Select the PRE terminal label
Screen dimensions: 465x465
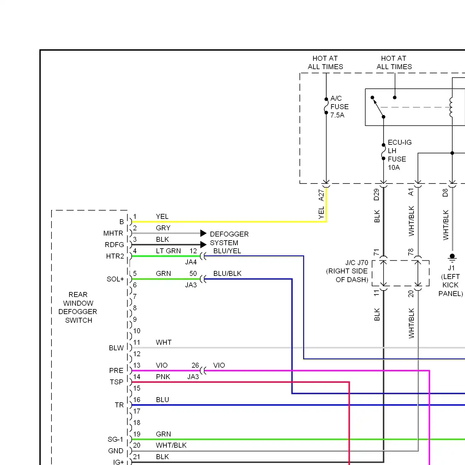(116, 370)
